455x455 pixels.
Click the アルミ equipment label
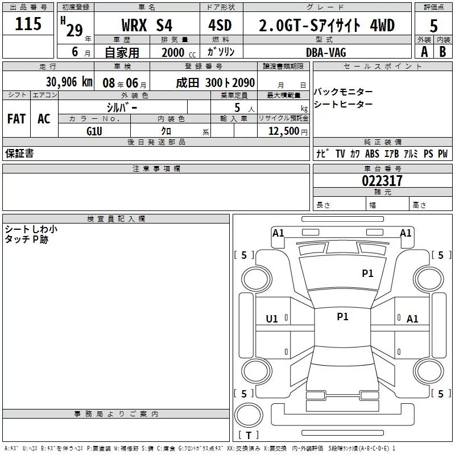point(411,154)
